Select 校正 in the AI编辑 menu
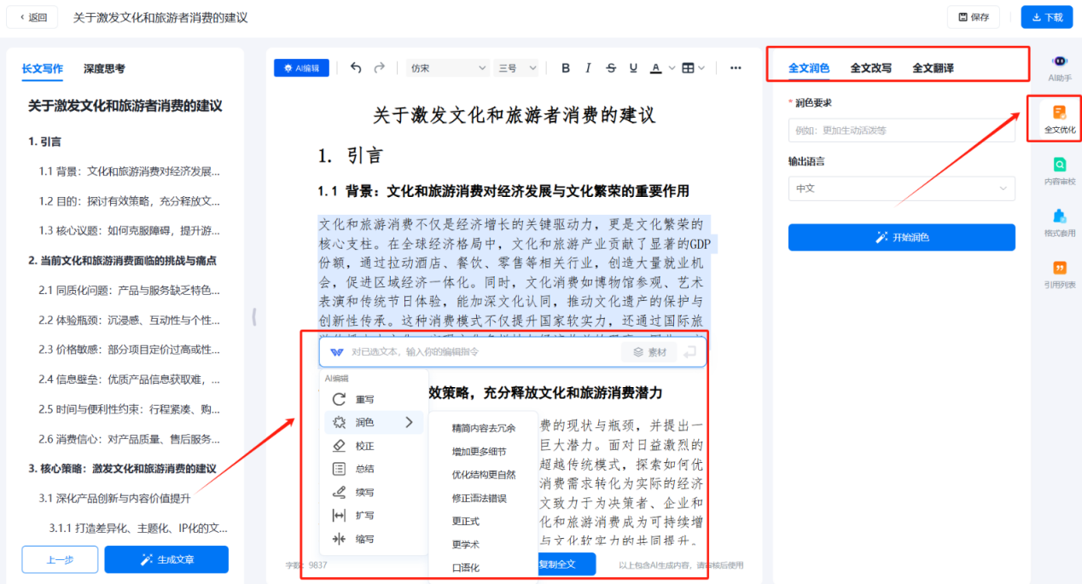The image size is (1082, 584). tap(364, 445)
